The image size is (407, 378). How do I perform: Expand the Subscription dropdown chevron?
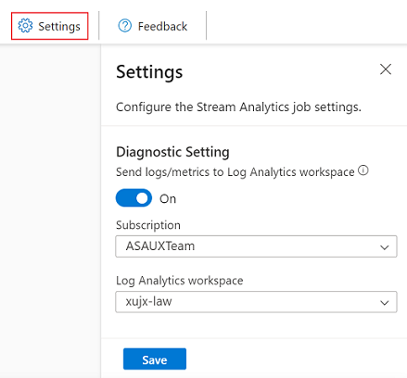(x=384, y=247)
